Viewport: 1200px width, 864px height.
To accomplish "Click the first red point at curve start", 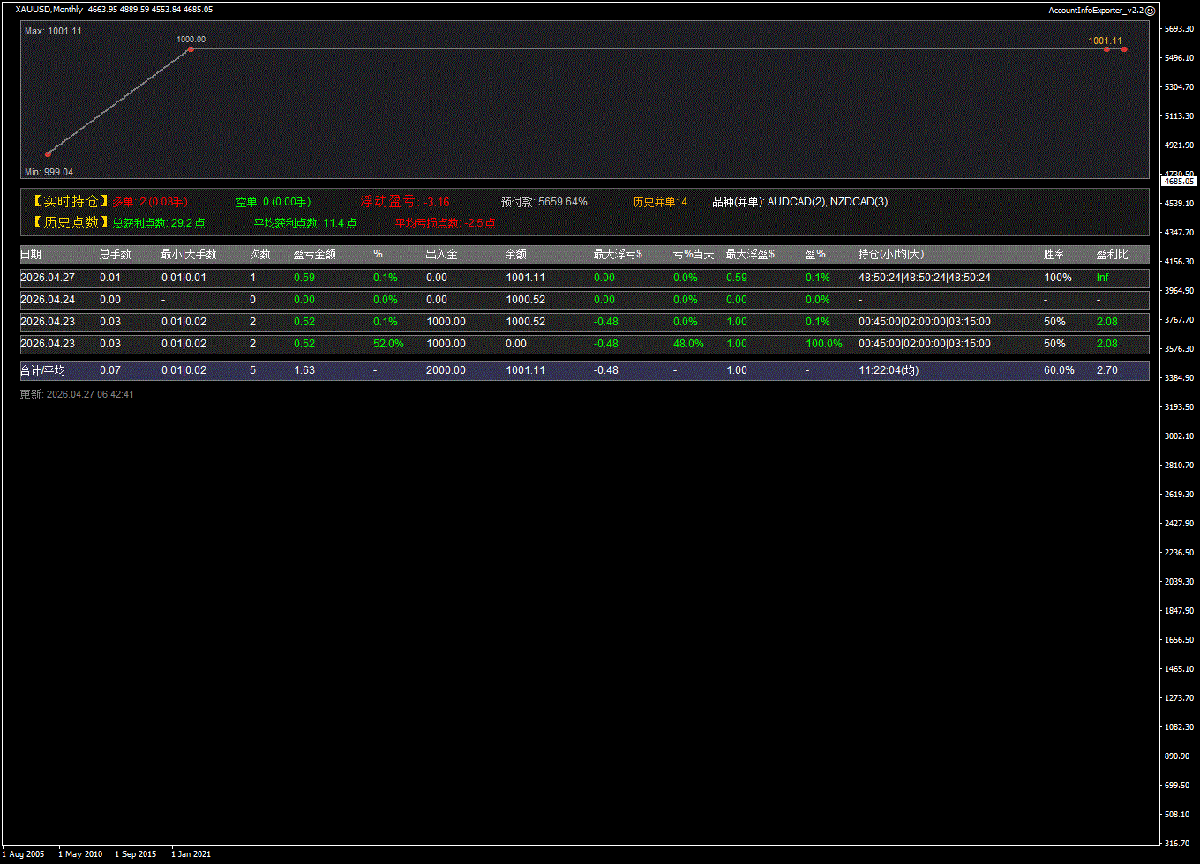I will click(x=48, y=153).
